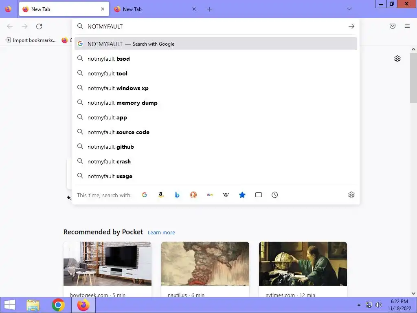Switch to the second New Tab
This screenshot has height=313, width=417.
pyautogui.click(x=156, y=9)
